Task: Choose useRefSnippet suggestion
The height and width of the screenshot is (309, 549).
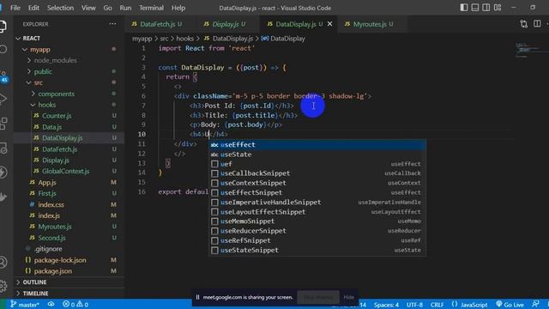Action: (317, 240)
